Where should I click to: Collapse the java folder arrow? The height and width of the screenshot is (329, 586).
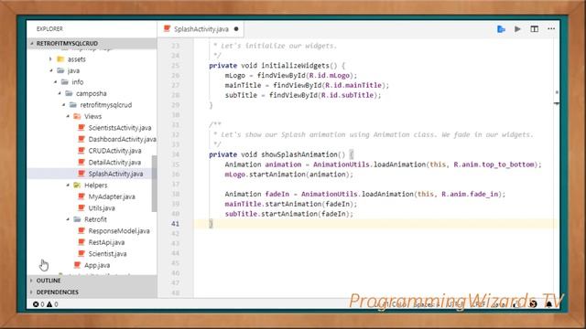51,70
